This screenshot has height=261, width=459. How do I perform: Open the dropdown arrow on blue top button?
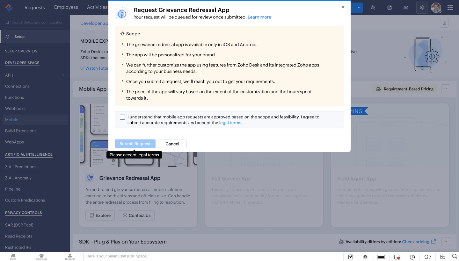pos(359,8)
